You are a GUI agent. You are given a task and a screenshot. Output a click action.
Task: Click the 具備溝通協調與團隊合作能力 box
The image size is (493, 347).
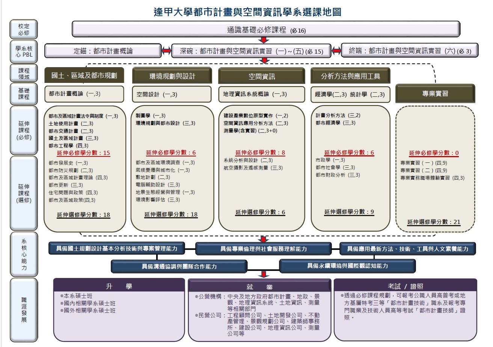(179, 266)
